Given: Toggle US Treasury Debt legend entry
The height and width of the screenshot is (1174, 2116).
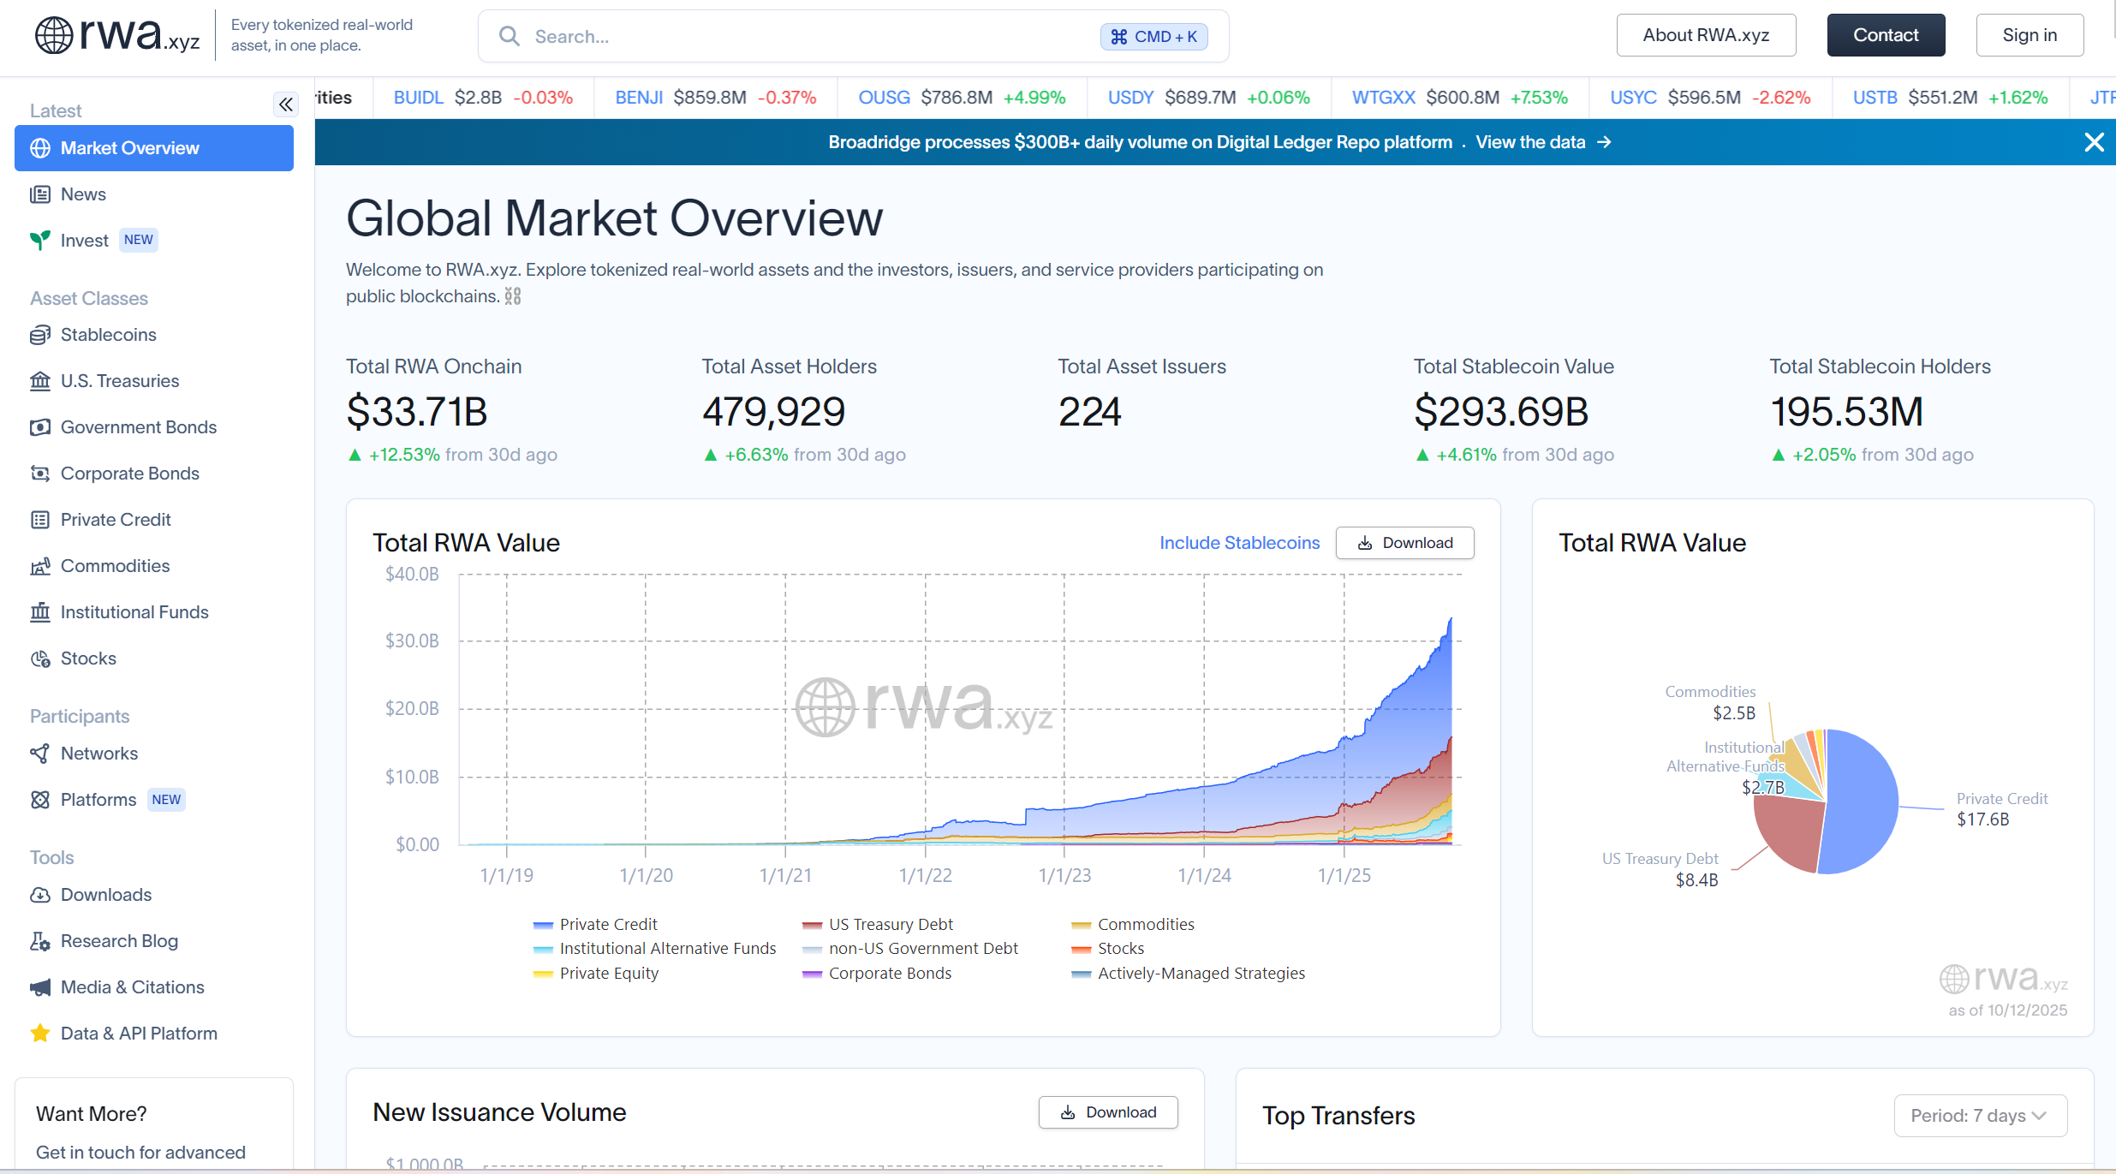Looking at the screenshot, I should point(890,925).
